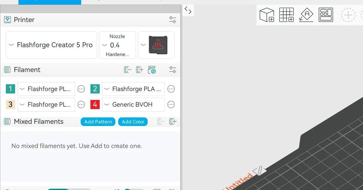Click the "Filament" section heading
Screen dimensions: 363x190
click(27, 70)
